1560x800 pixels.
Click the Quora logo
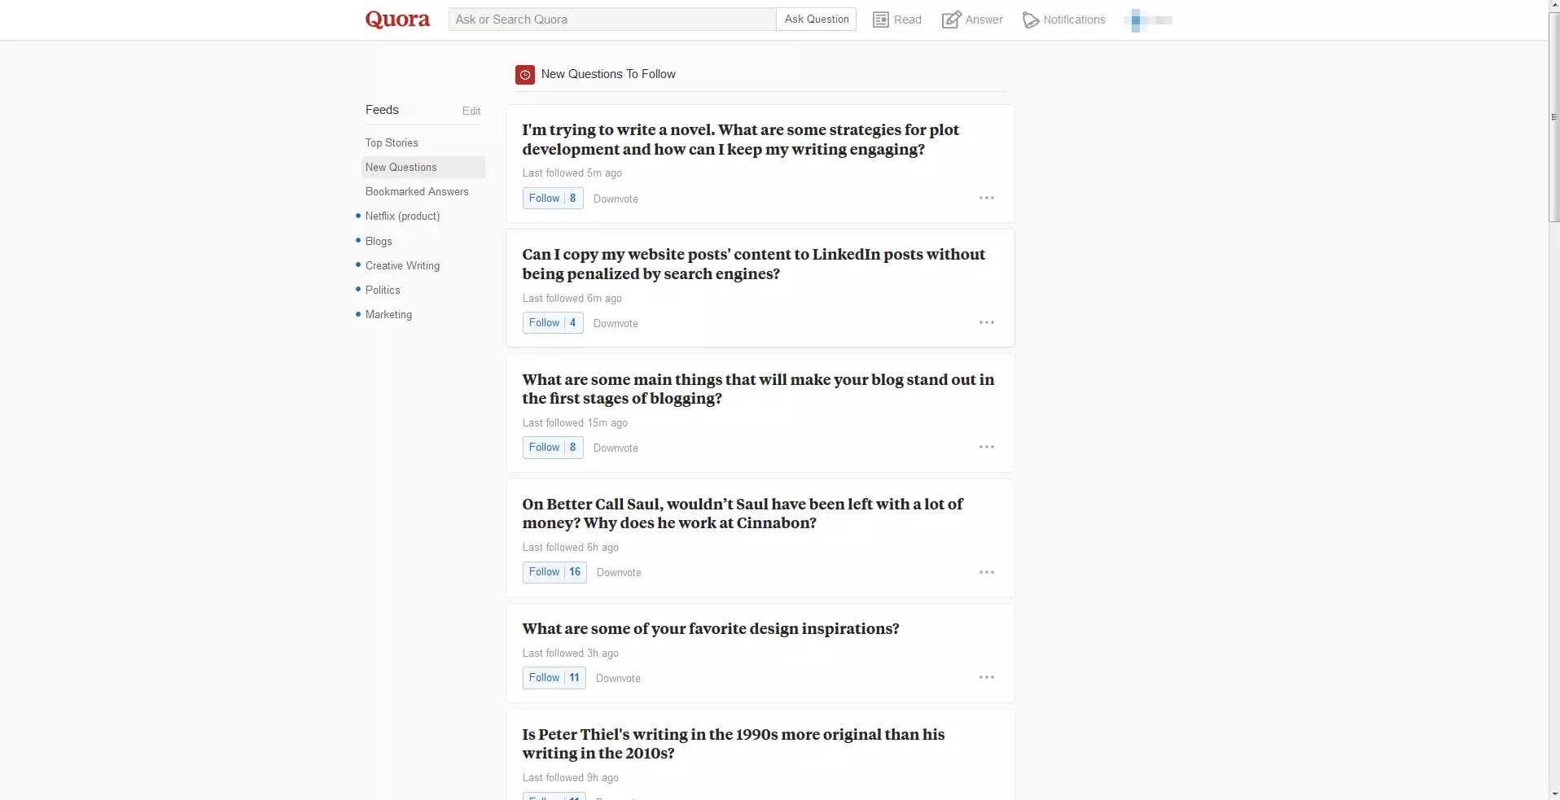[397, 20]
